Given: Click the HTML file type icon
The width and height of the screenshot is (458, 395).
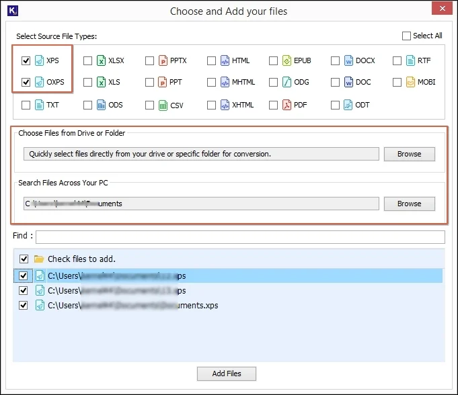Looking at the screenshot, I should [x=225, y=60].
